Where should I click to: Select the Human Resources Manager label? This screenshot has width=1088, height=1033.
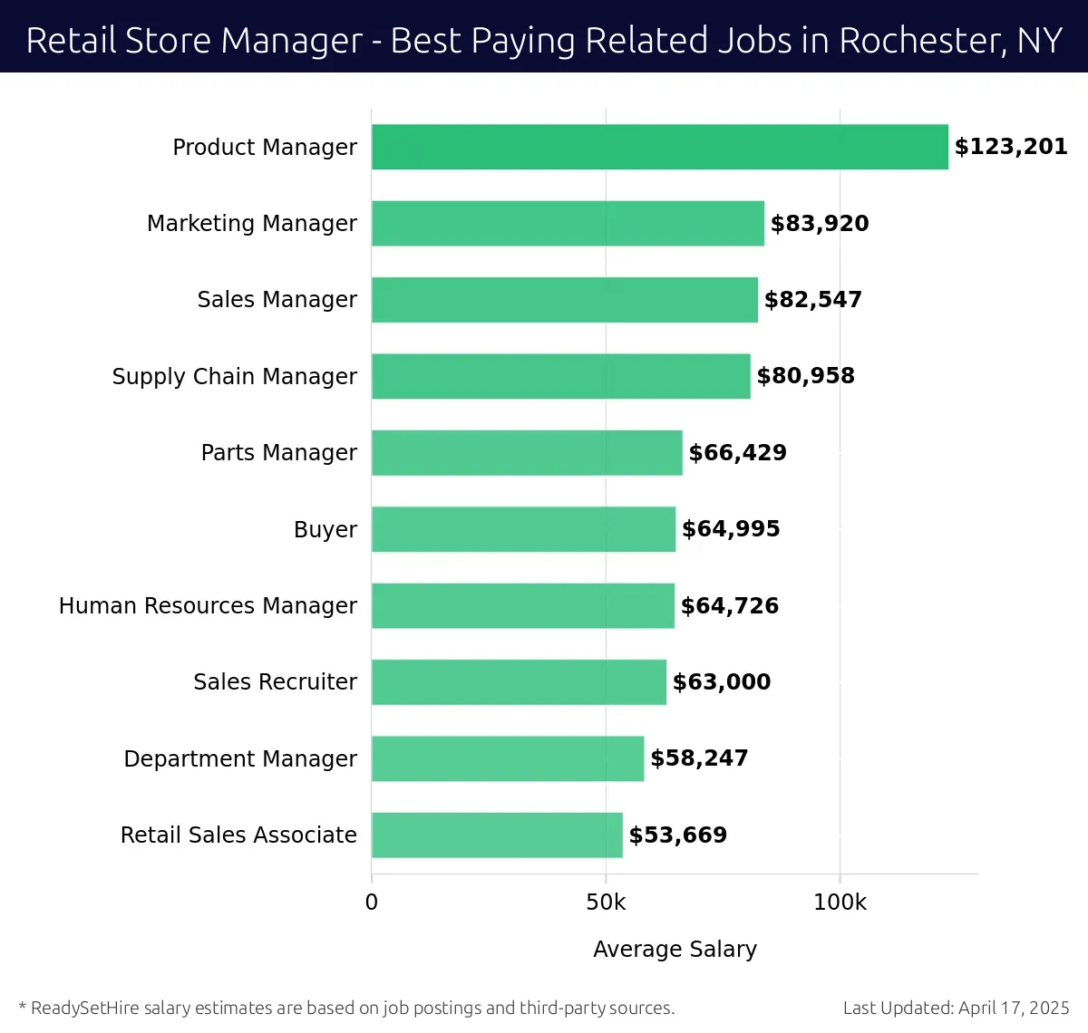click(208, 605)
